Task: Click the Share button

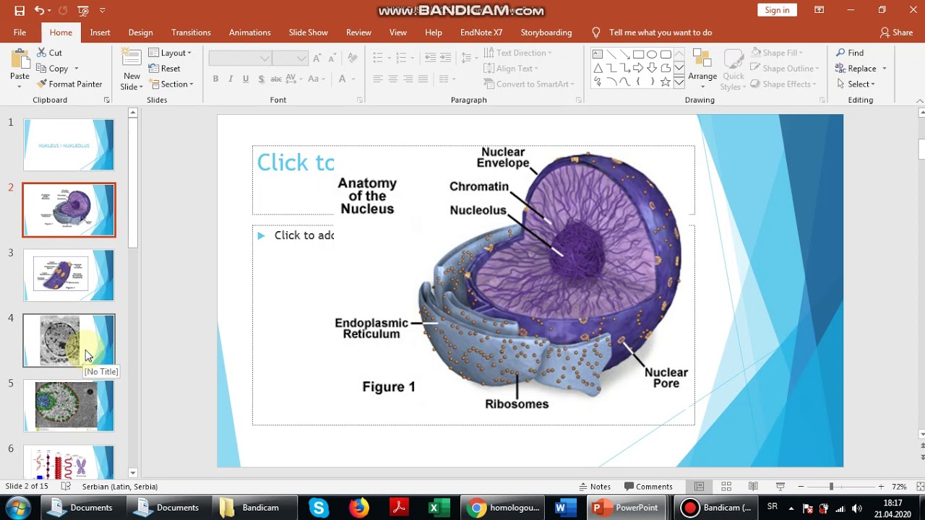Action: pos(896,32)
